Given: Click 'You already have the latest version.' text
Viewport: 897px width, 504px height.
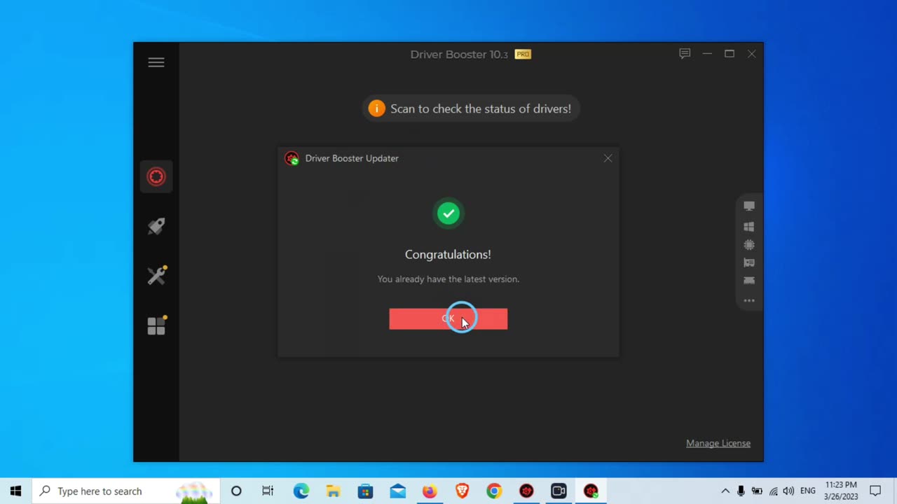Looking at the screenshot, I should point(448,279).
